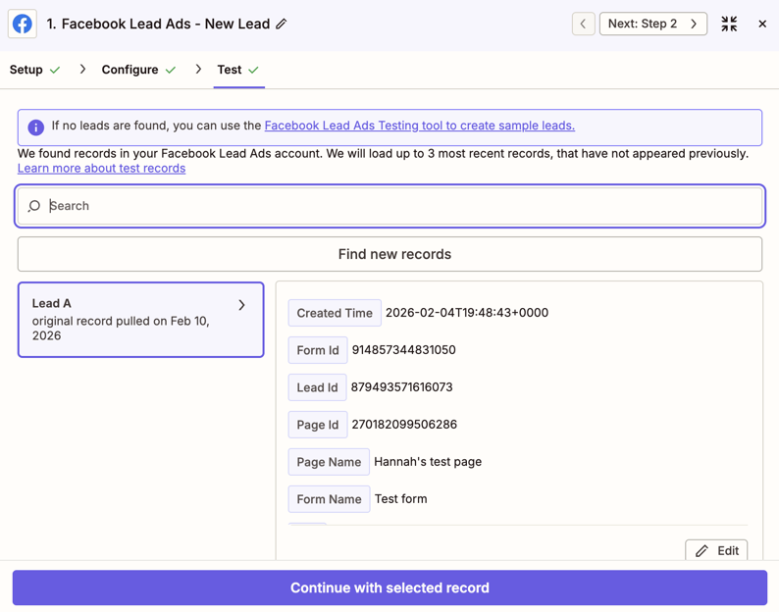This screenshot has height=612, width=779.
Task: Click step title "Facebook Lead Ads - New Lead"
Action: (166, 24)
